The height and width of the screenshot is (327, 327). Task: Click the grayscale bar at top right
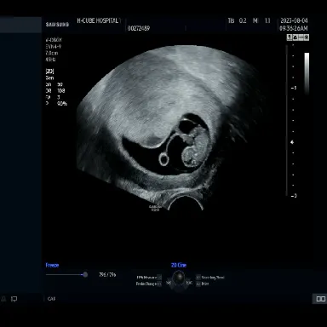(307, 73)
